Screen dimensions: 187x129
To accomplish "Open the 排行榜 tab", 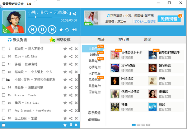I will tap(124, 40).
